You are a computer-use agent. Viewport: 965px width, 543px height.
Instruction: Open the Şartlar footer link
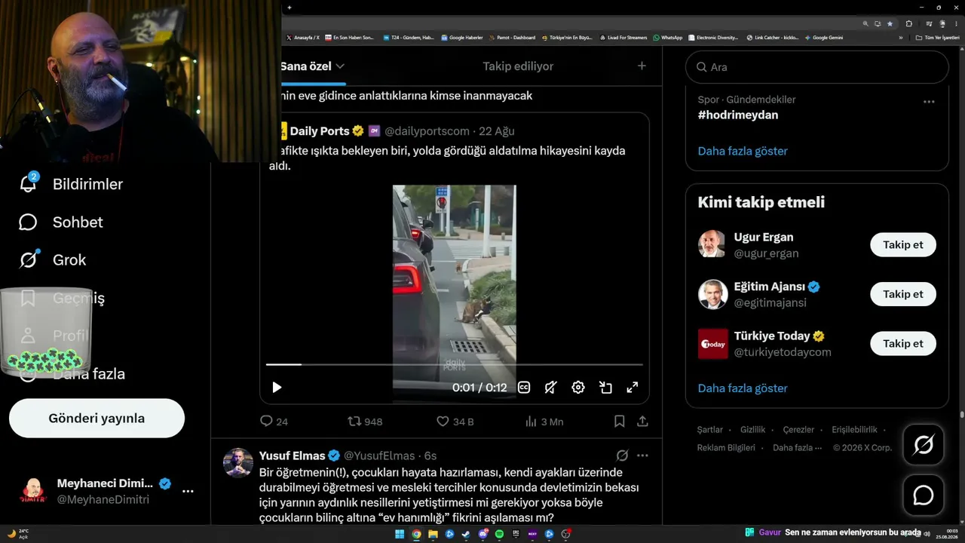click(x=710, y=430)
